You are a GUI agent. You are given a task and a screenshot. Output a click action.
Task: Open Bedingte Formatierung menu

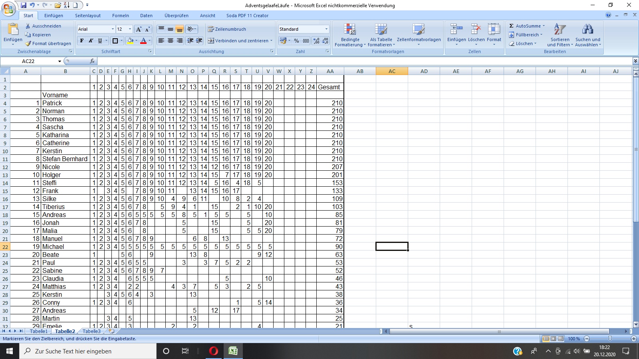pyautogui.click(x=350, y=35)
